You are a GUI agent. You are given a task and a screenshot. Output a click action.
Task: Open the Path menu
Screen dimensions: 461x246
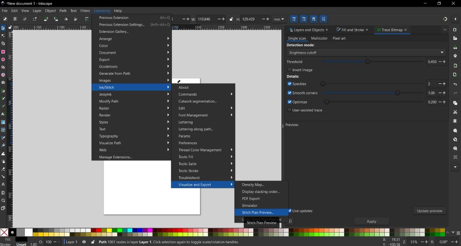click(63, 11)
